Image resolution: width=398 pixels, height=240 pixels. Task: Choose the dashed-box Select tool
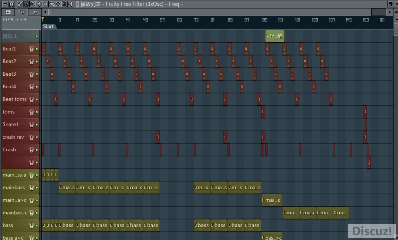point(58,4)
